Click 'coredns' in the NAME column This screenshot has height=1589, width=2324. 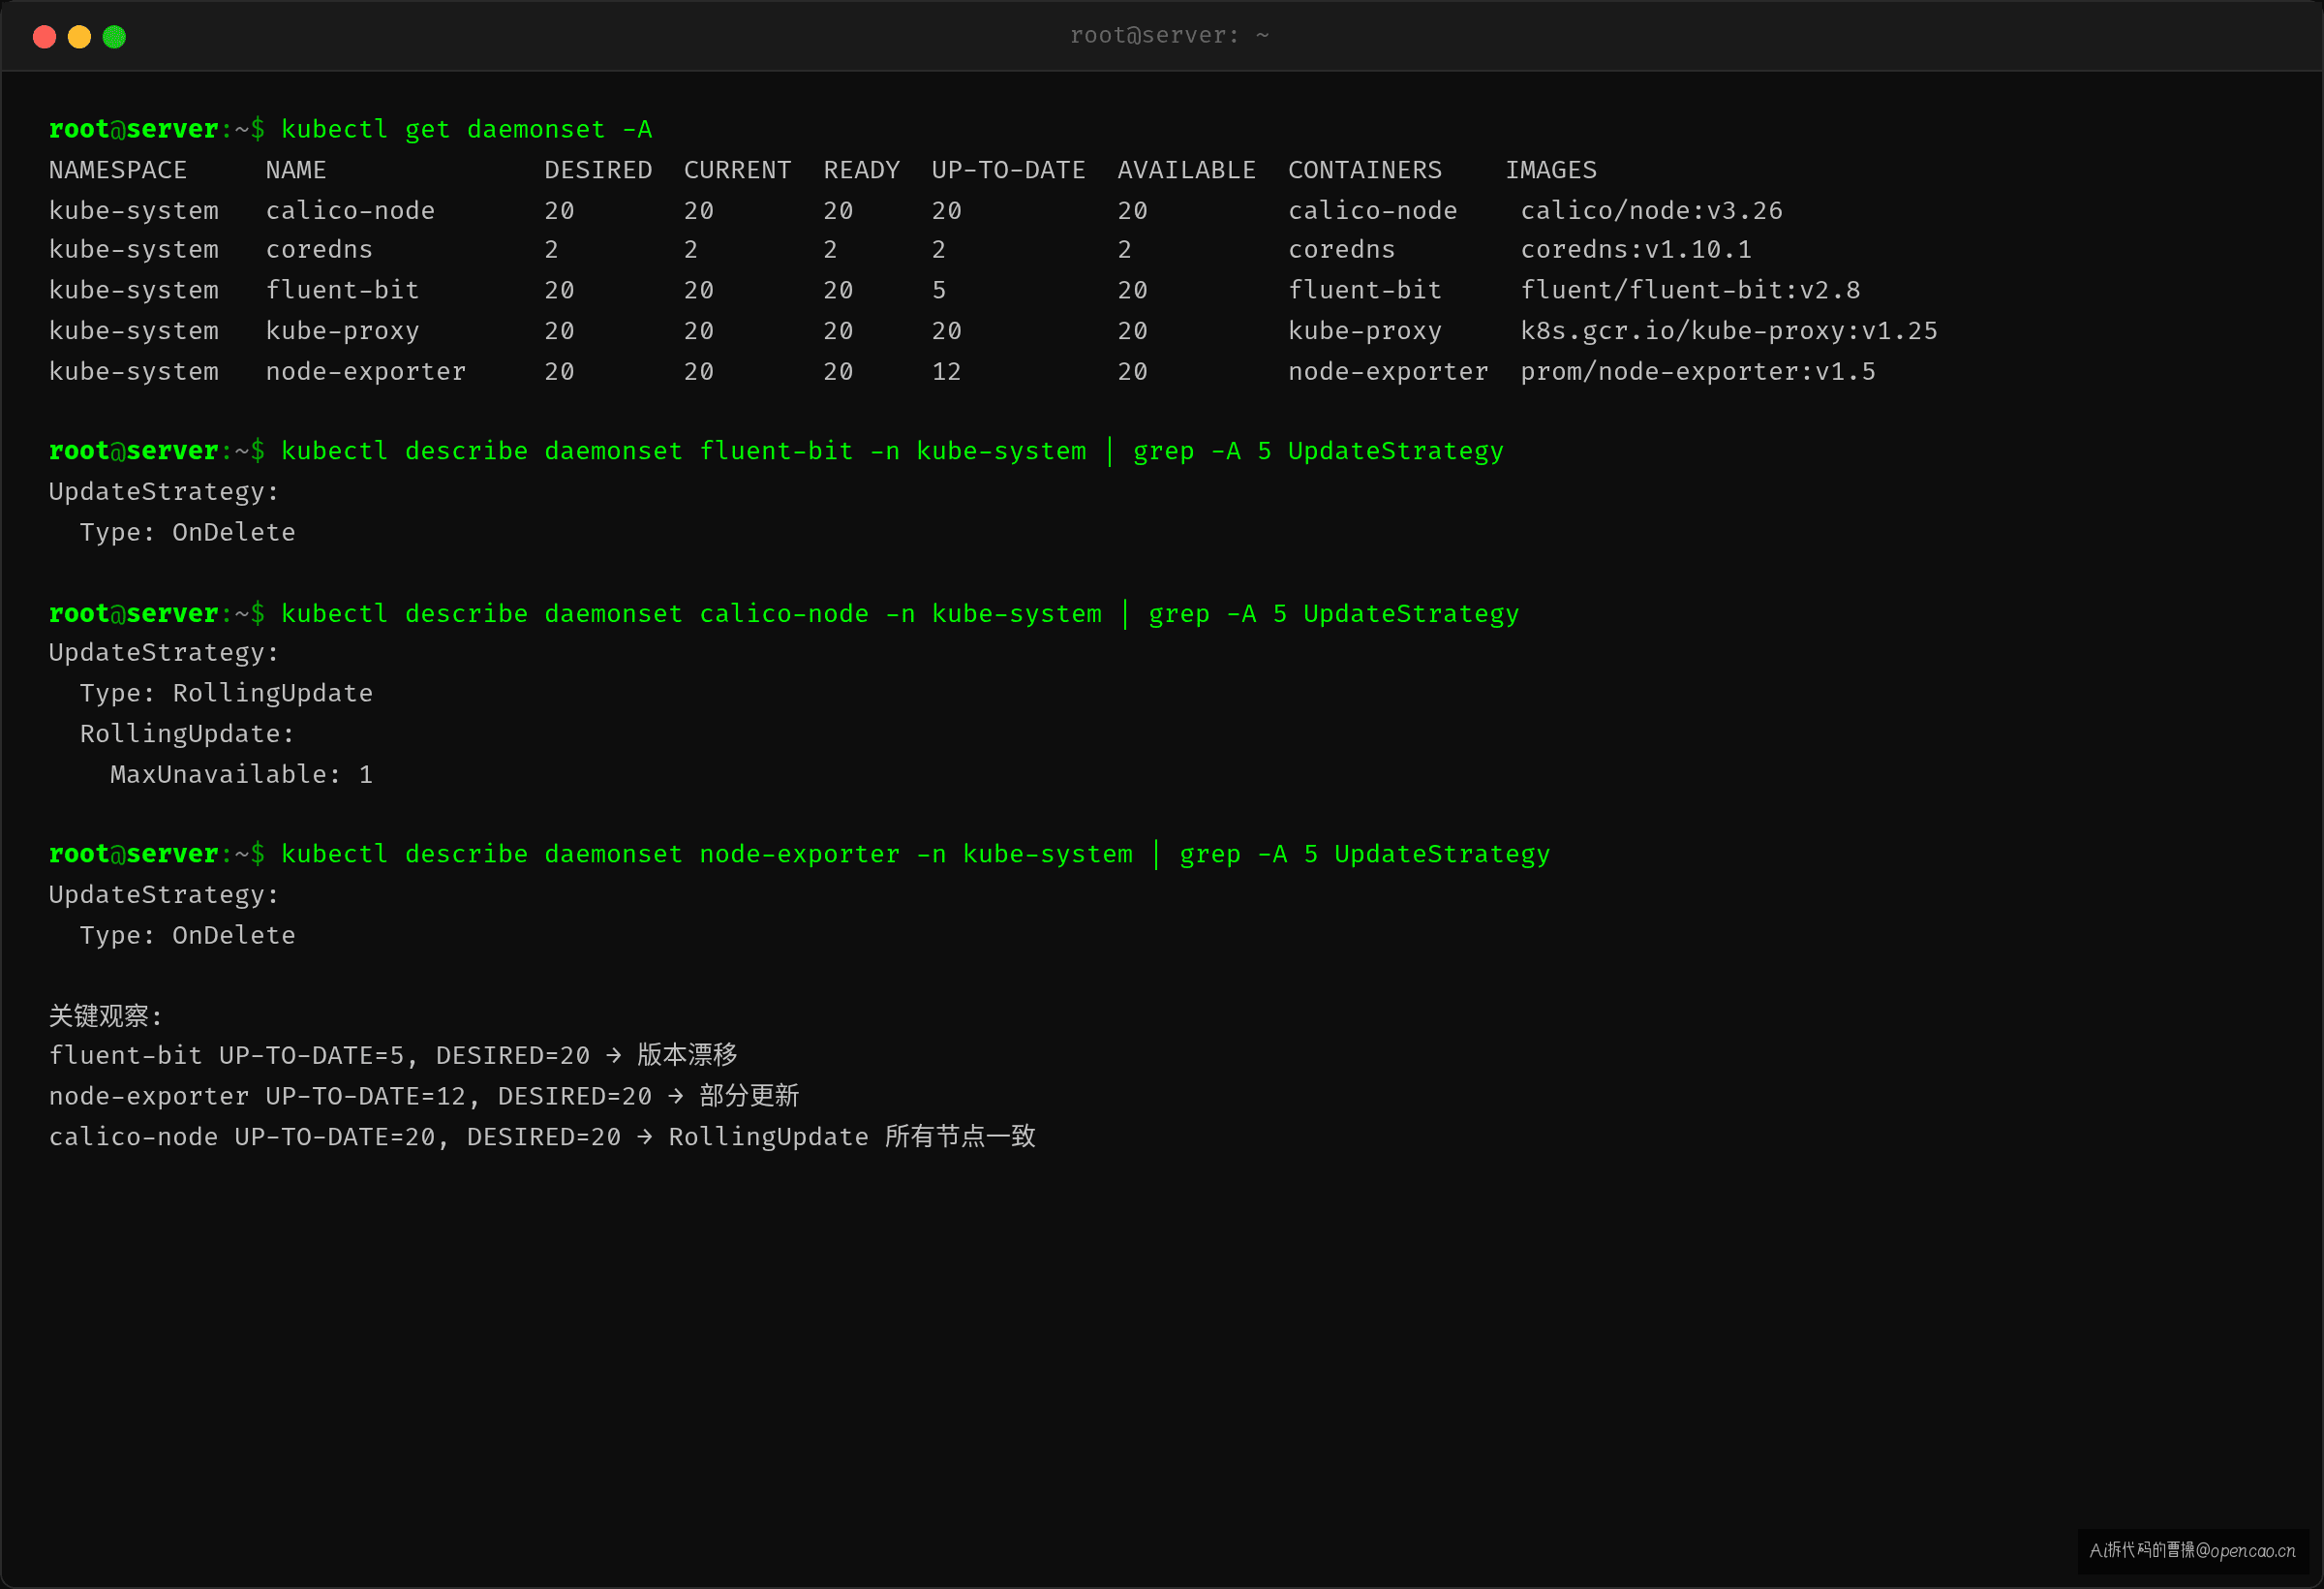[319, 250]
